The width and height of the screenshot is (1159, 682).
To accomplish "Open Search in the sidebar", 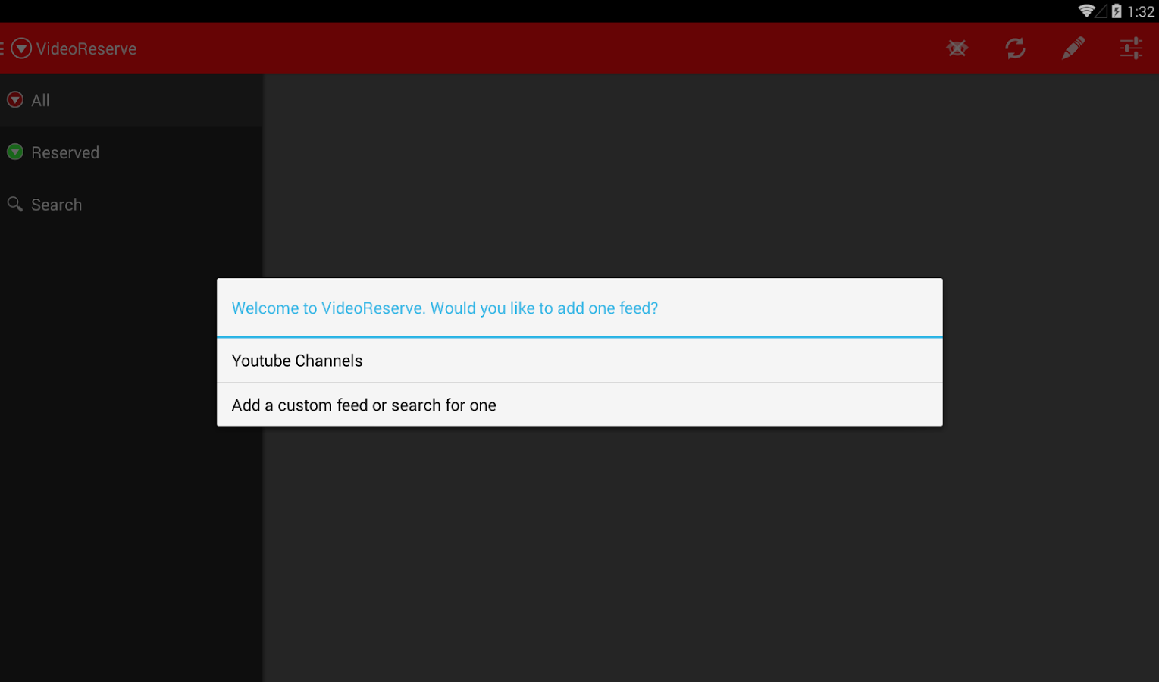I will coord(131,205).
